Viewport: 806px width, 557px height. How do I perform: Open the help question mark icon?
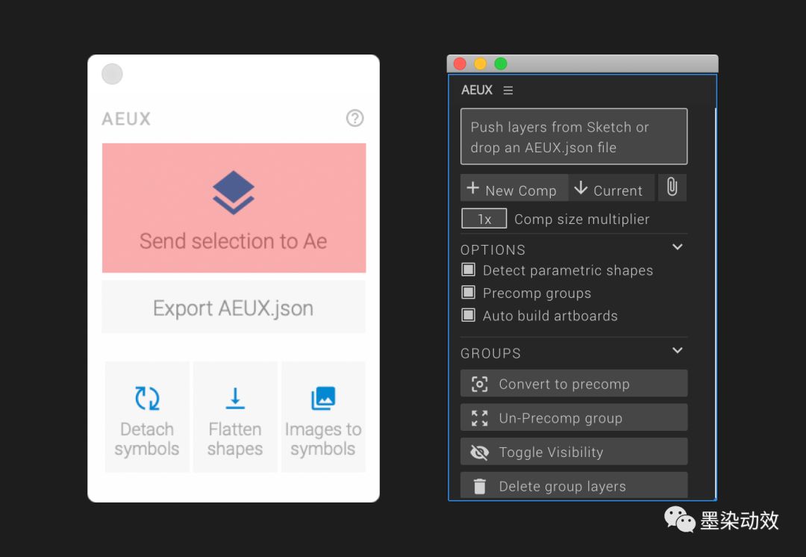click(354, 118)
